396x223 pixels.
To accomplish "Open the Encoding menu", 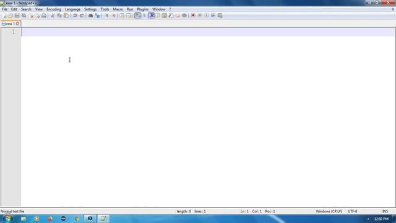I will [54, 9].
